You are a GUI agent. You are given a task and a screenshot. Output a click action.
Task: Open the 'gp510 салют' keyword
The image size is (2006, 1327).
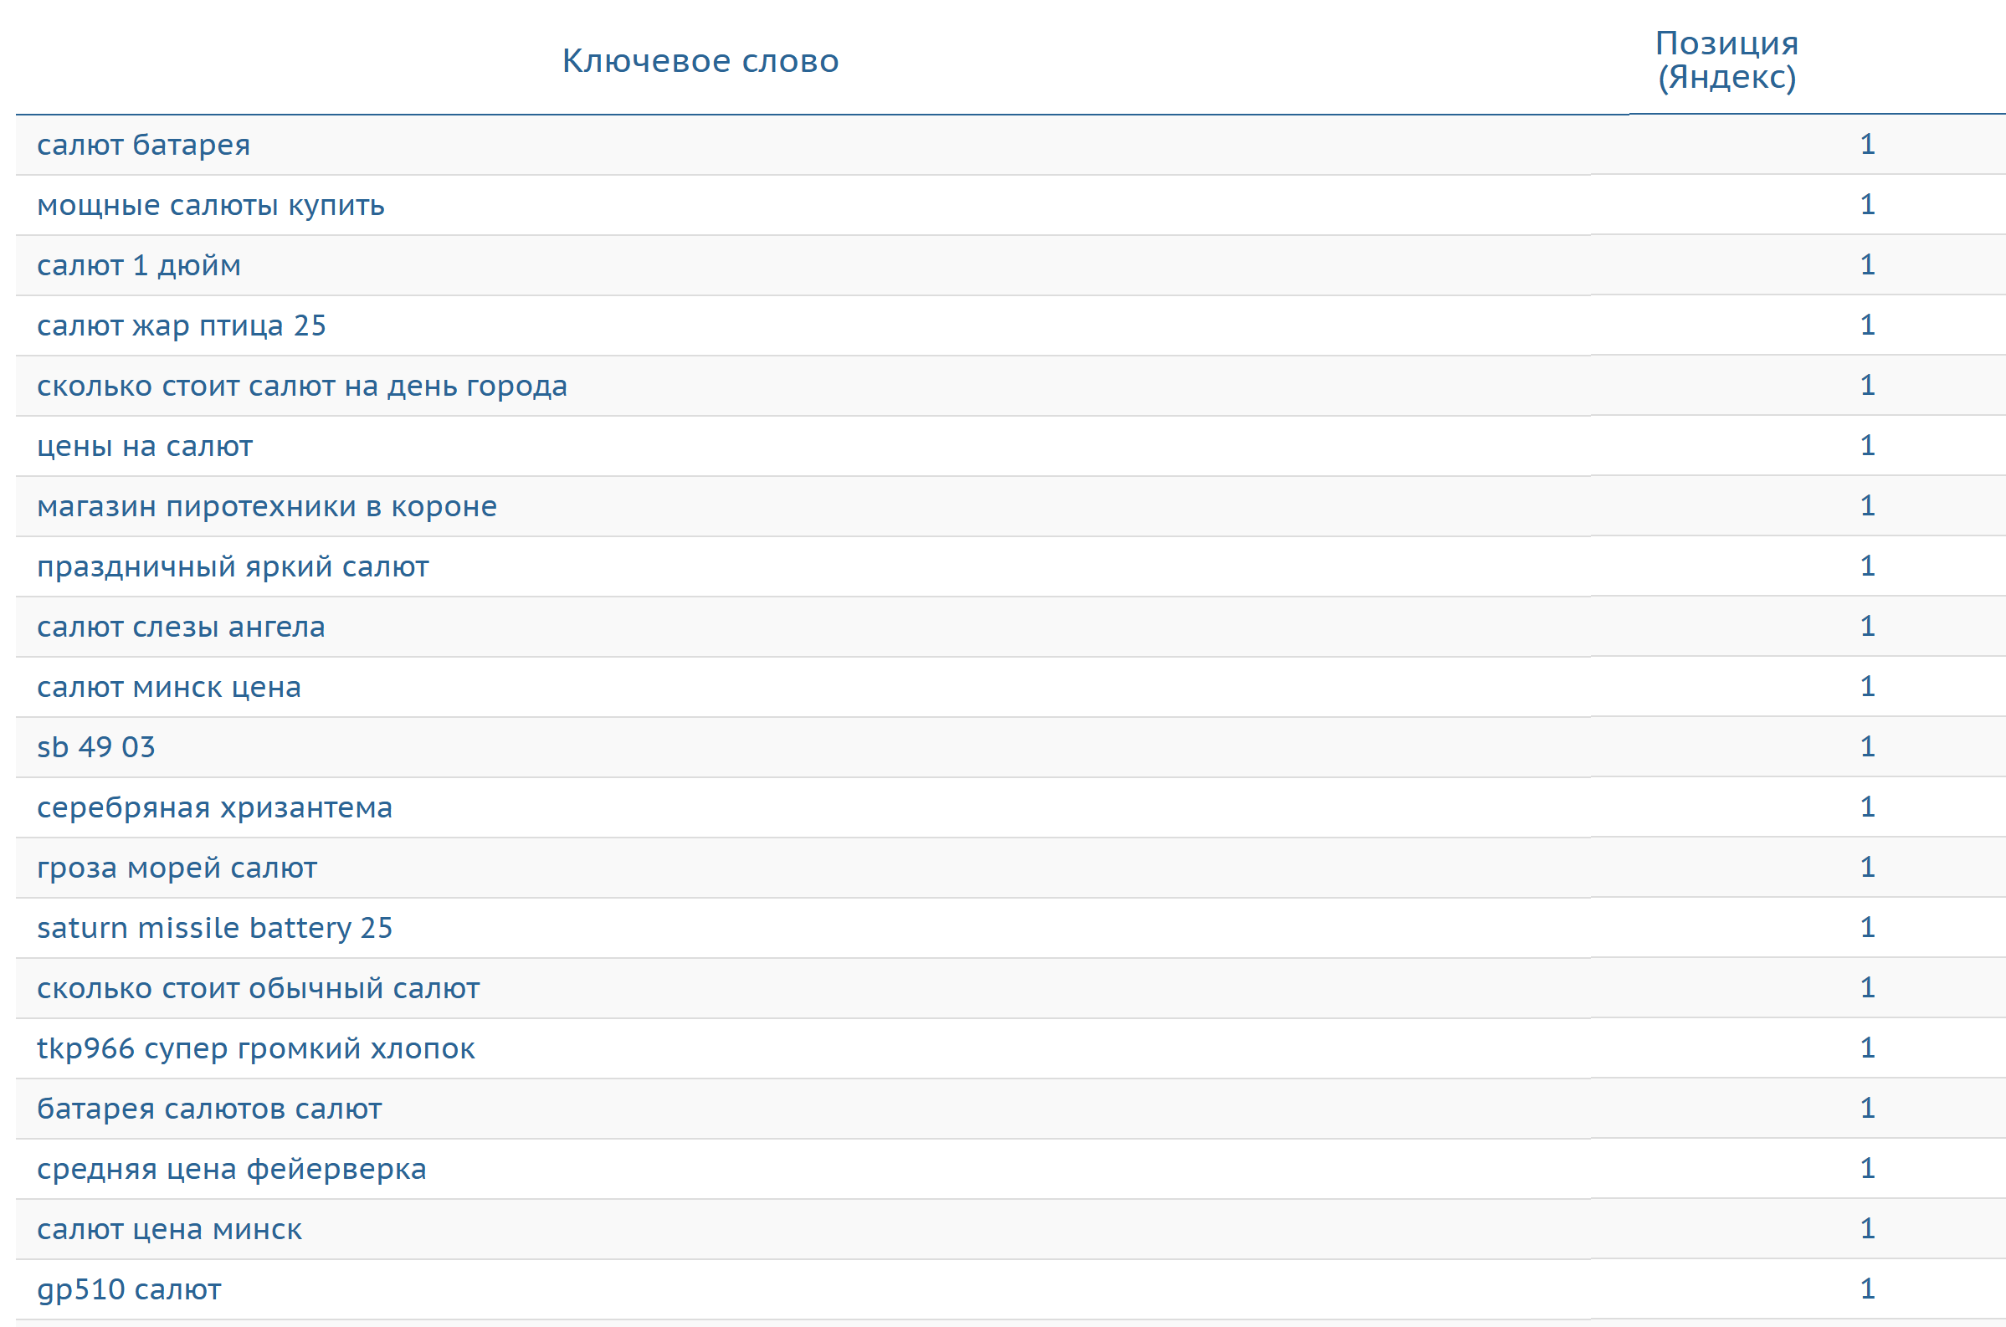click(129, 1289)
